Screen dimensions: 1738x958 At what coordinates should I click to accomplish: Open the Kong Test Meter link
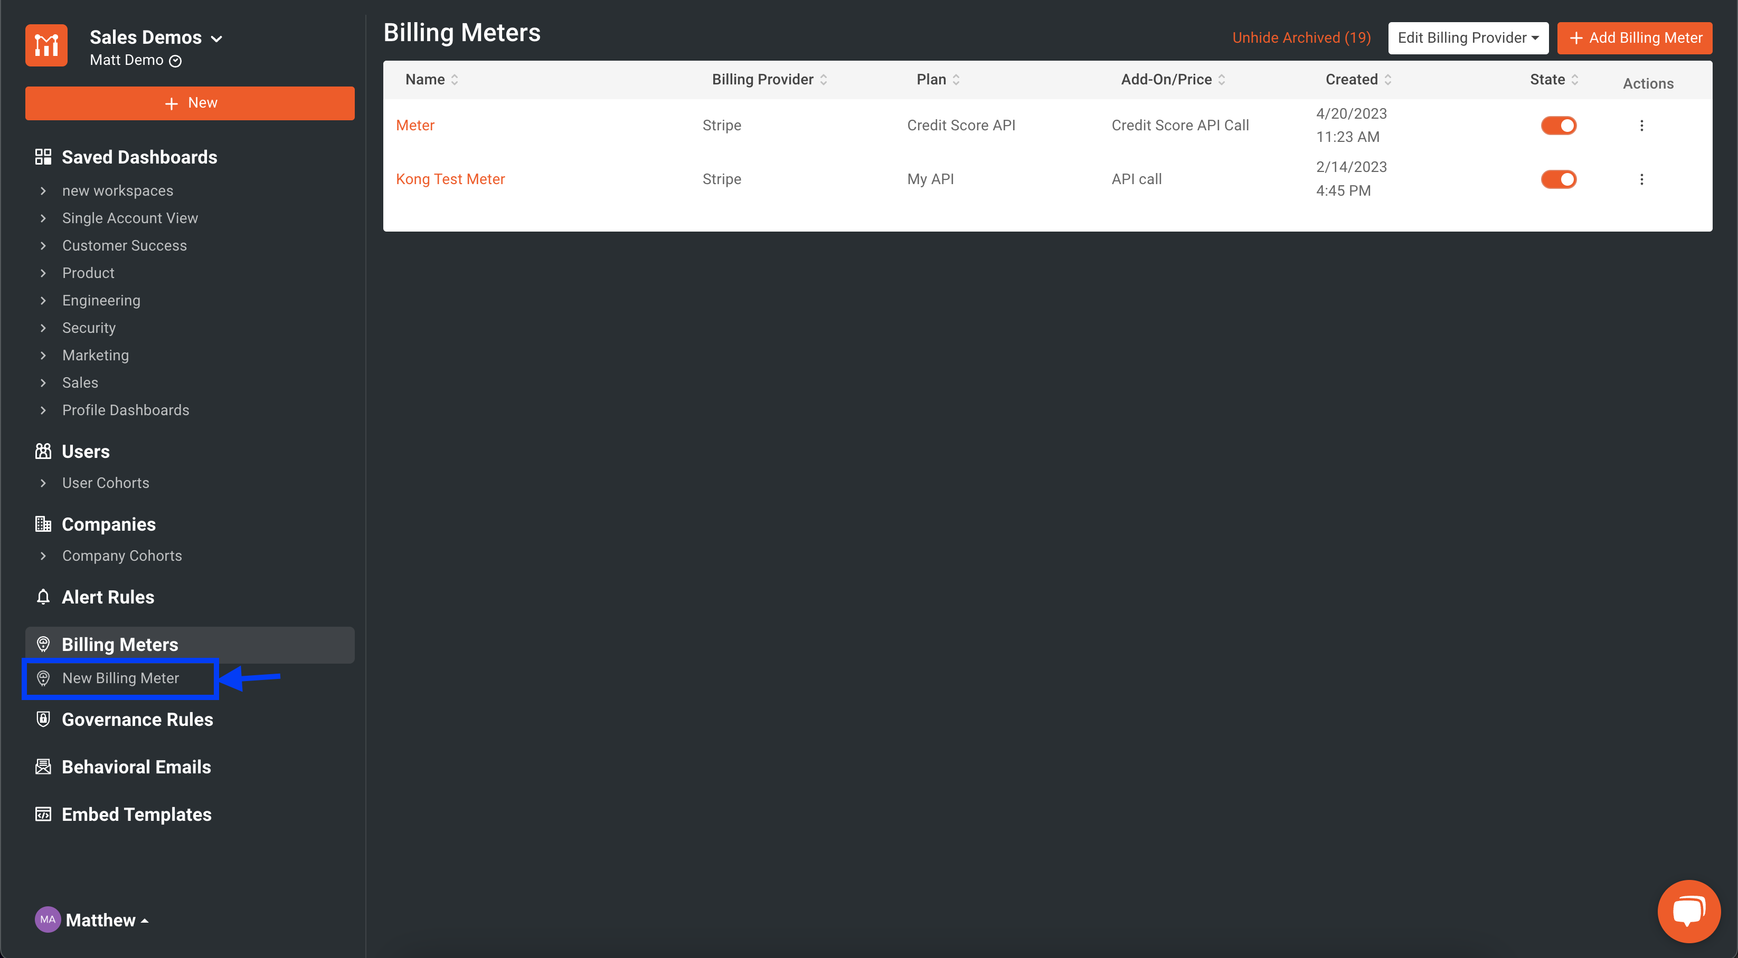(450, 179)
